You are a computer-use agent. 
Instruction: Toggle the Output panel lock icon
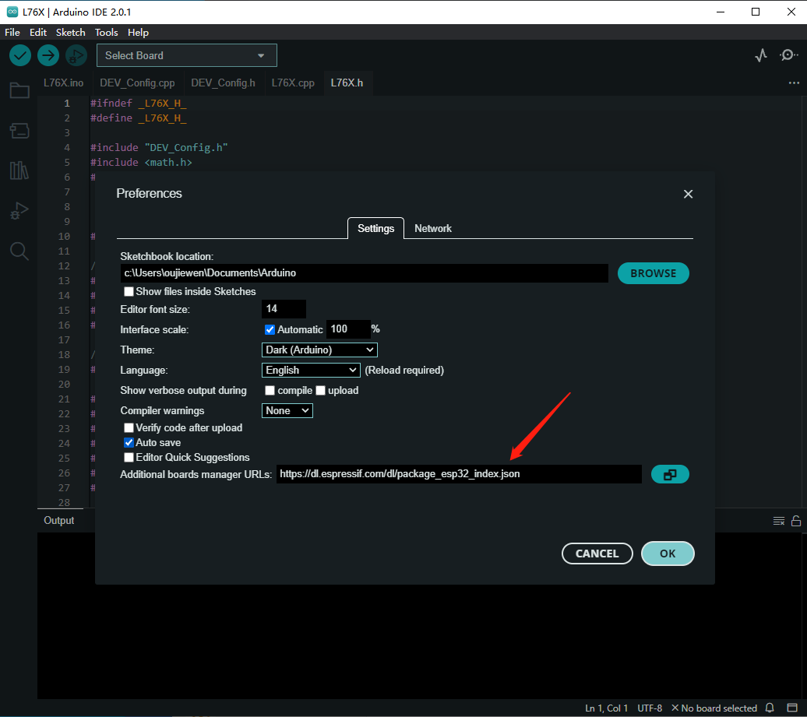coord(796,521)
